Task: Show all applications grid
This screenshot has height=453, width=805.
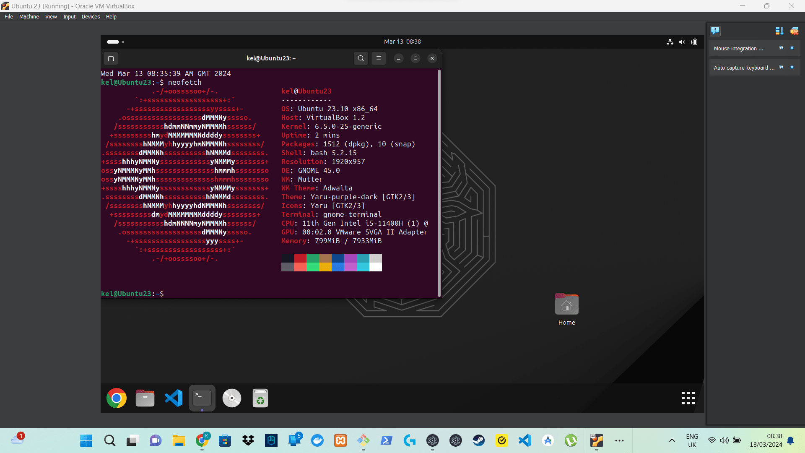Action: point(688,398)
